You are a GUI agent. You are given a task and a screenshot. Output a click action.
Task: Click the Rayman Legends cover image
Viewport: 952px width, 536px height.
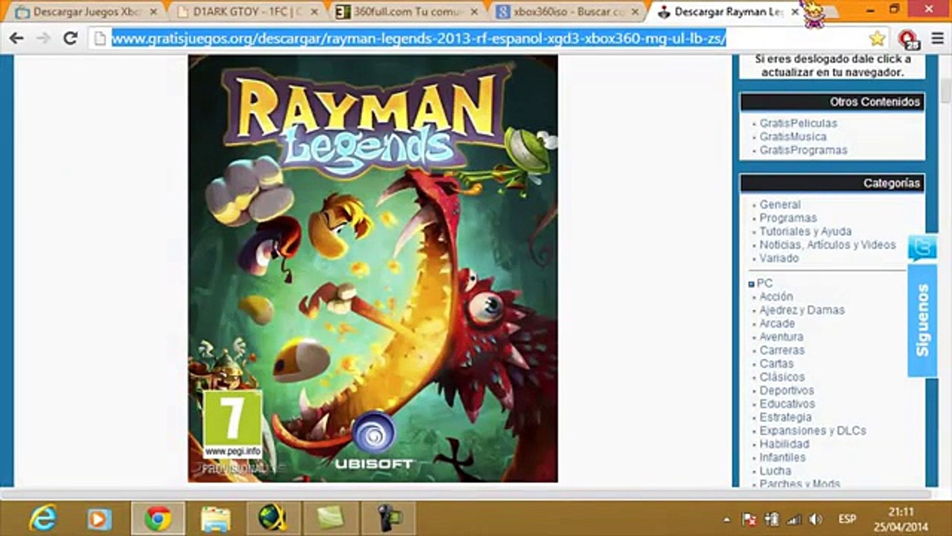372,268
